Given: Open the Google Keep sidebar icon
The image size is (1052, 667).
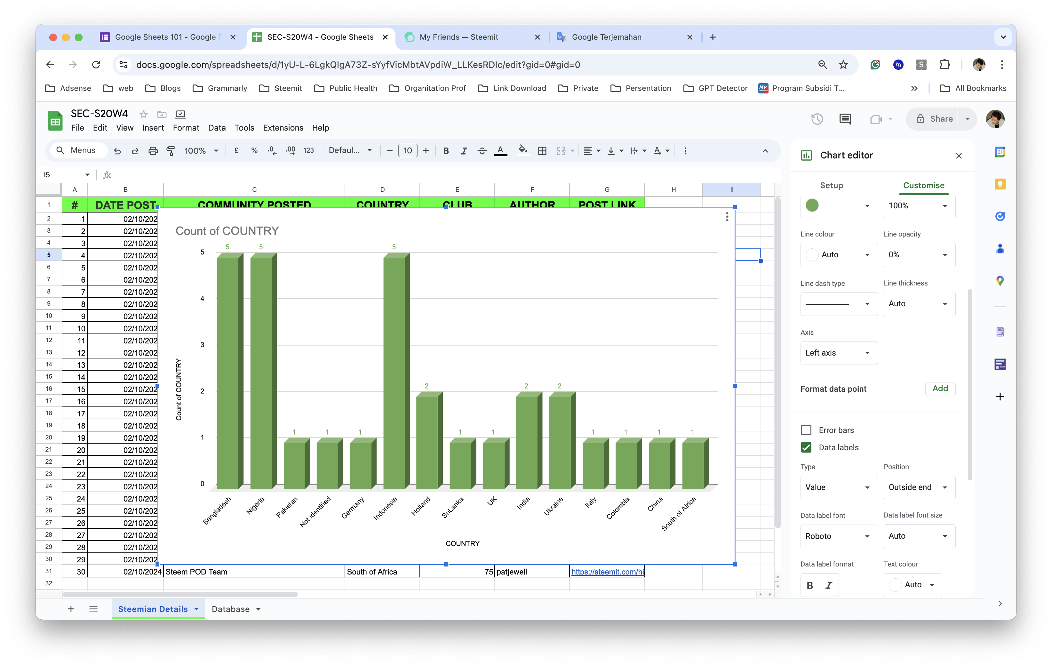Looking at the screenshot, I should click(x=1000, y=184).
